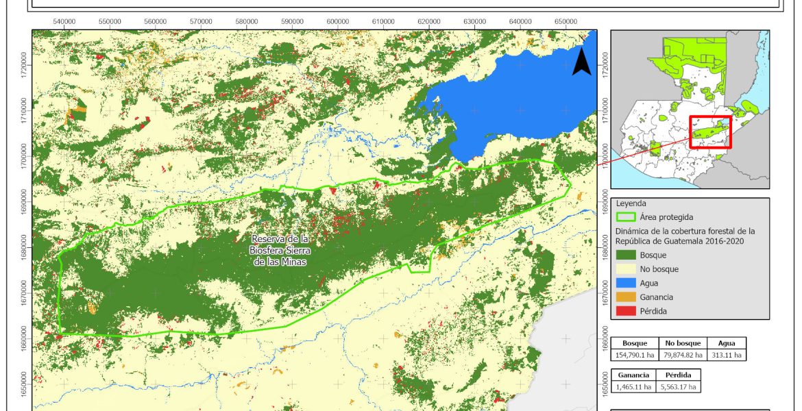Viewport: 802px width, 411px height.
Task: Click the large blue lake on the map
Action: pos(521,103)
